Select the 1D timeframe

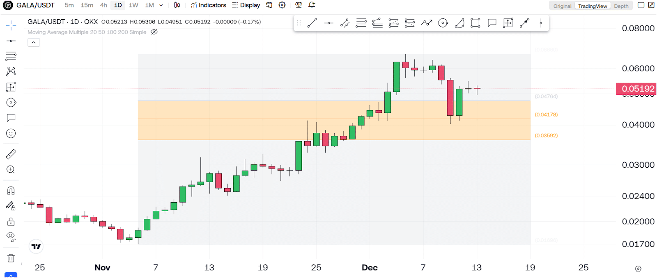118,5
